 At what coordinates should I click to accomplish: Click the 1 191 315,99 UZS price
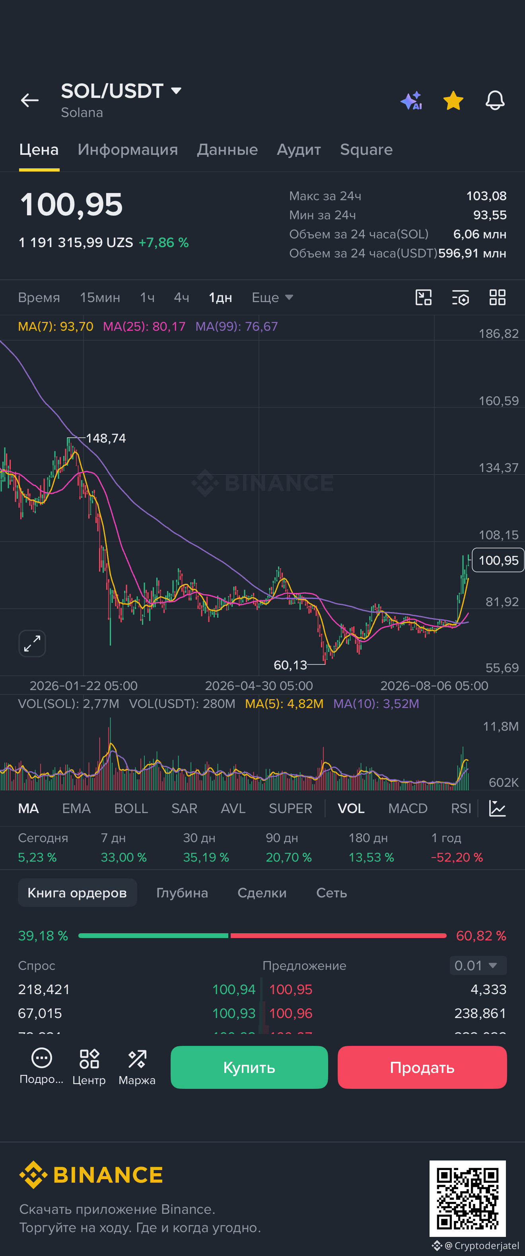(x=76, y=242)
